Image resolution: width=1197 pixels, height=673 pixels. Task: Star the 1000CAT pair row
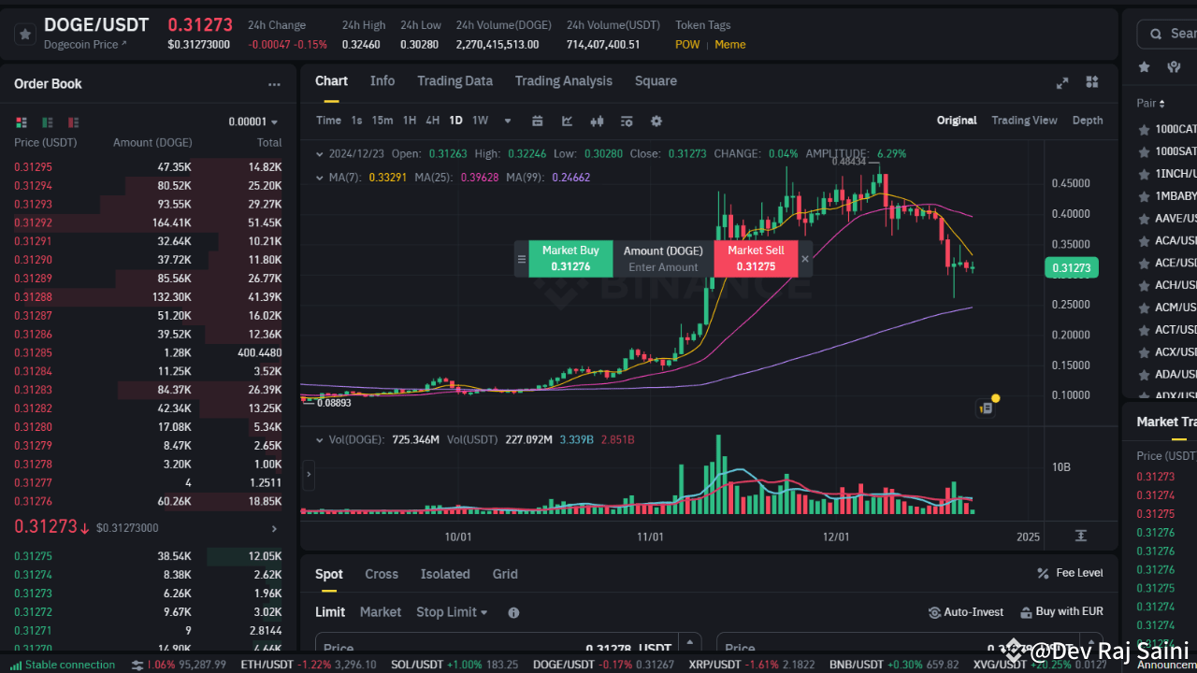[1144, 129]
